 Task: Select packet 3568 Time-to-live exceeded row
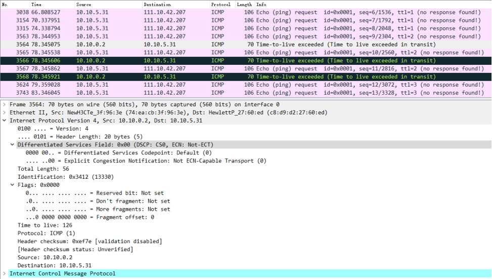coord(246,76)
